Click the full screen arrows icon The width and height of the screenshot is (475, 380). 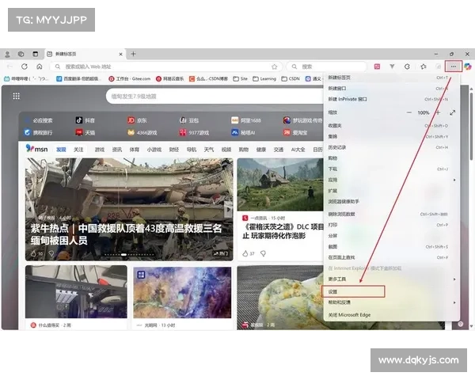tap(453, 112)
